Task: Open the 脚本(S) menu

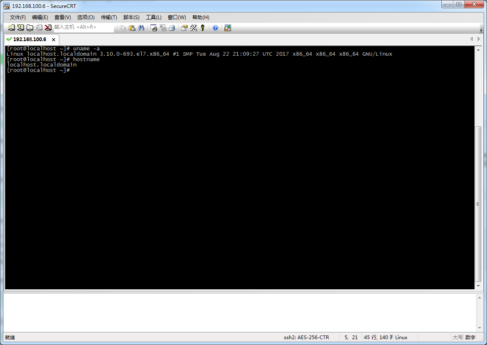Action: pyautogui.click(x=131, y=17)
